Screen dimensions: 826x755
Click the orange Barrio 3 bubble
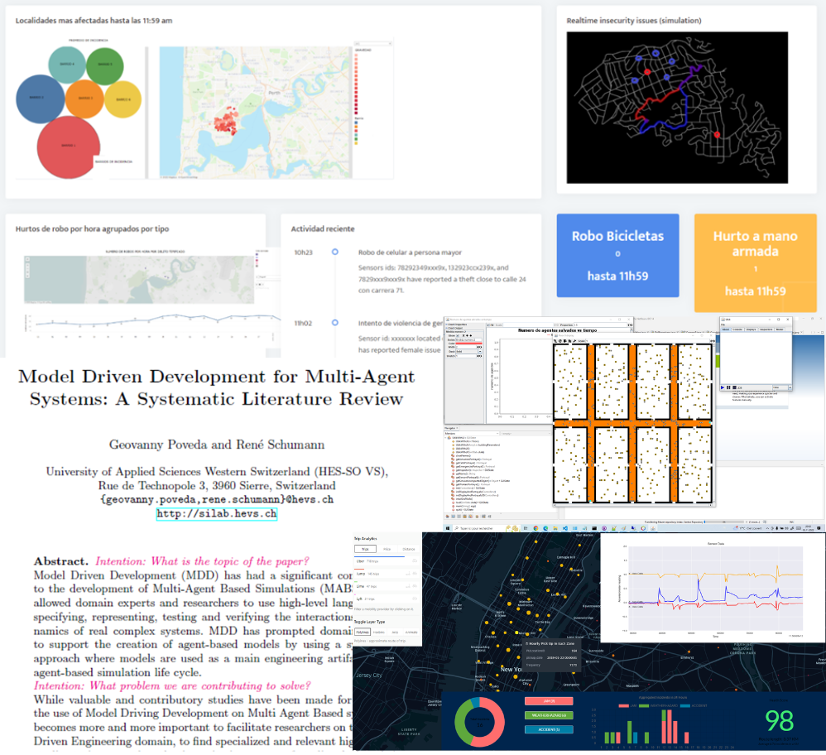[x=84, y=99]
